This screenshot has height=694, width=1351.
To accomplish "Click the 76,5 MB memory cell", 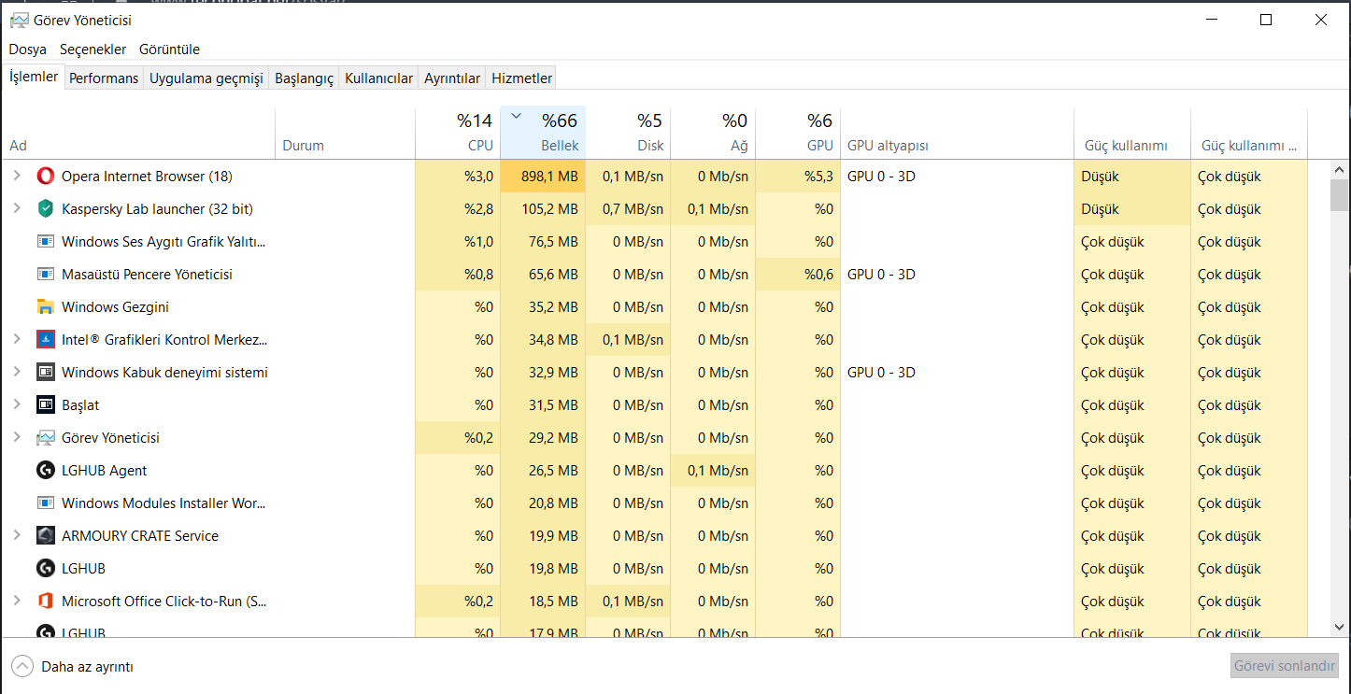I will click(x=544, y=242).
